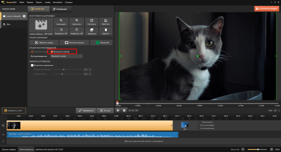Image resolution: width=281 pixels, height=152 pixels.
Task: Click the Хромакей green color swatch
Action: point(98,42)
